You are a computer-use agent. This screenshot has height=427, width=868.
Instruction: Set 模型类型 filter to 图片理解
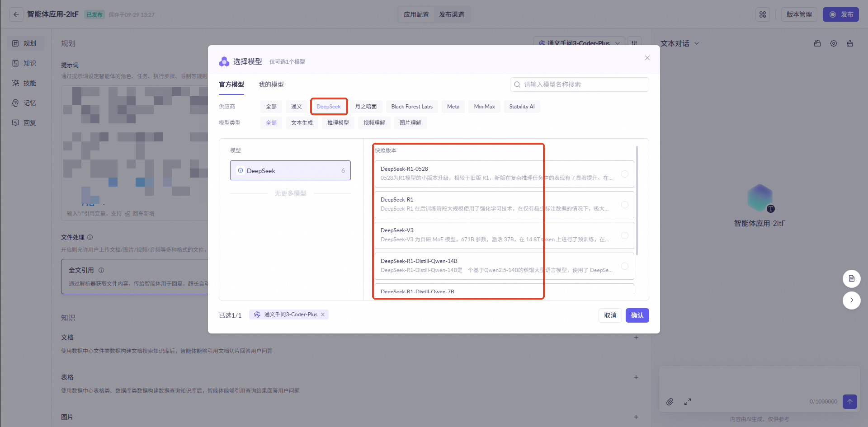coord(410,123)
